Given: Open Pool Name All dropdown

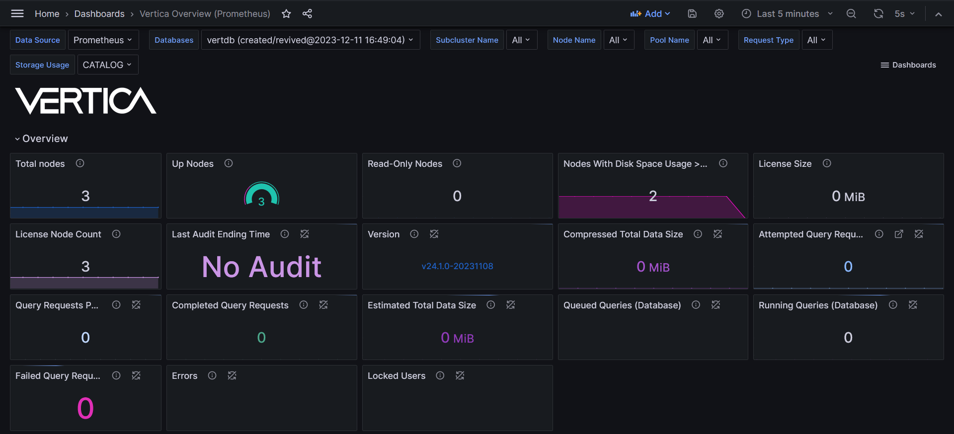Looking at the screenshot, I should coord(712,40).
